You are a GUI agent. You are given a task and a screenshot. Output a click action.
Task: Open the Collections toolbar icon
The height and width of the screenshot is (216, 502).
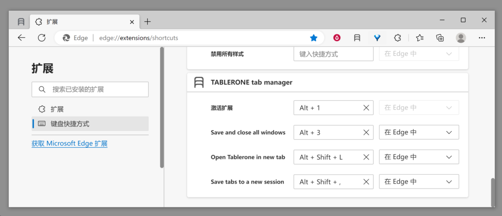pyautogui.click(x=440, y=38)
